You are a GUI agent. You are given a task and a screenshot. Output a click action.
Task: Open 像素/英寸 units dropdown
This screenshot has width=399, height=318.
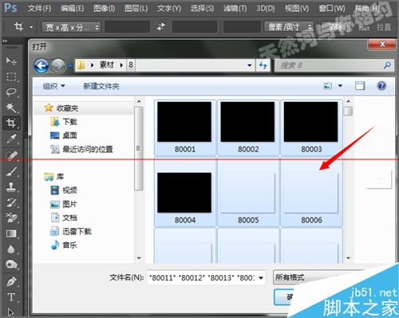click(289, 27)
